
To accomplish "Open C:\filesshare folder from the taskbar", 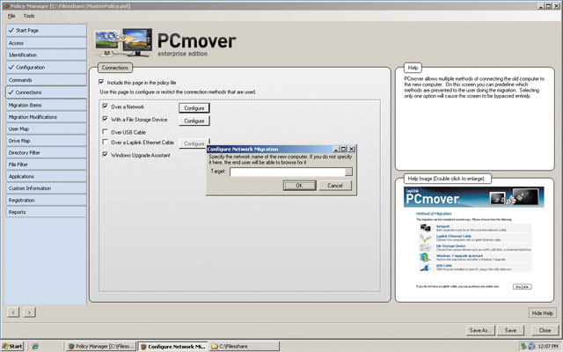I will pos(245,346).
